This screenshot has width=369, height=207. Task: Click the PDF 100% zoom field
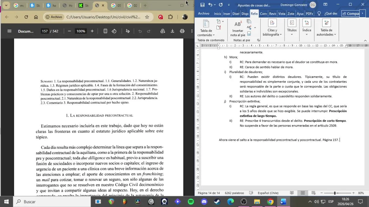coord(81,31)
